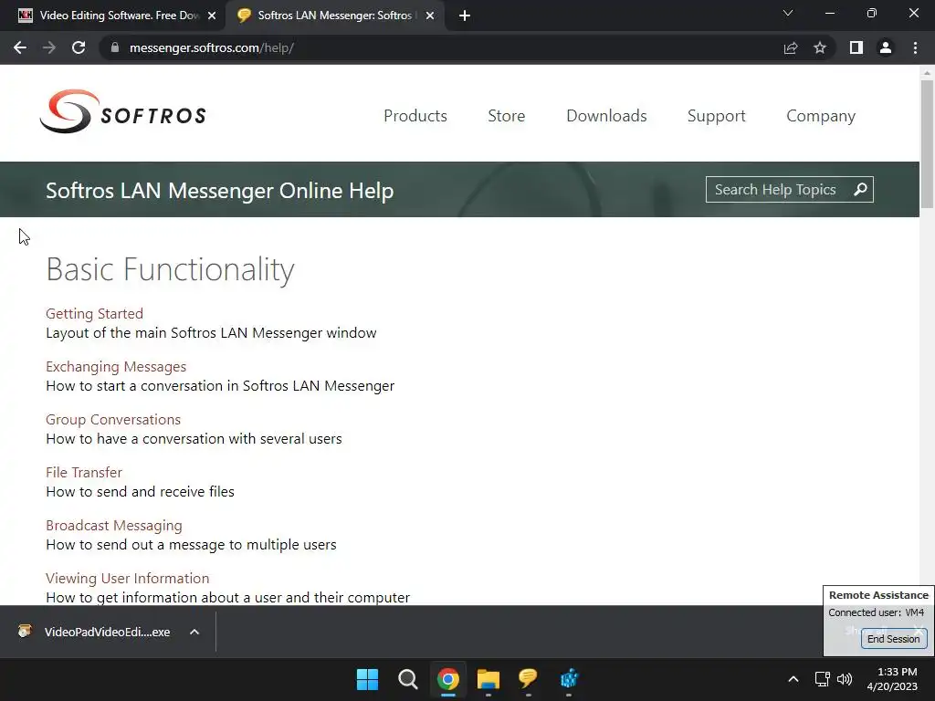This screenshot has height=701, width=935.
Task: Expand the VideoPad download options chevron
Action: coord(194,632)
